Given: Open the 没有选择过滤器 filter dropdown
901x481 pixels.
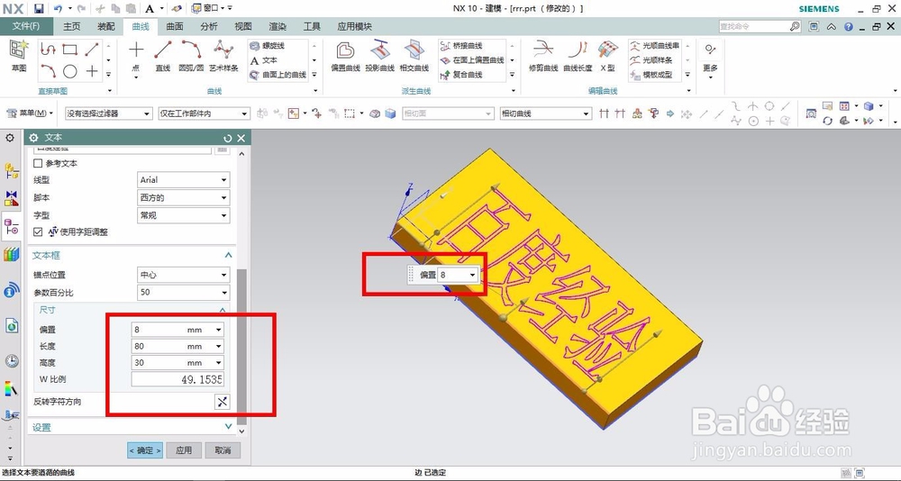Looking at the screenshot, I should pyautogui.click(x=108, y=113).
